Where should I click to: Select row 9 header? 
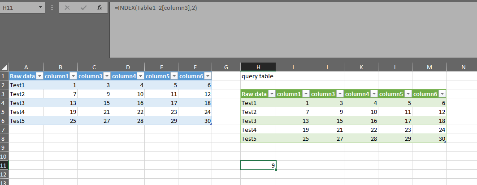click(4, 148)
